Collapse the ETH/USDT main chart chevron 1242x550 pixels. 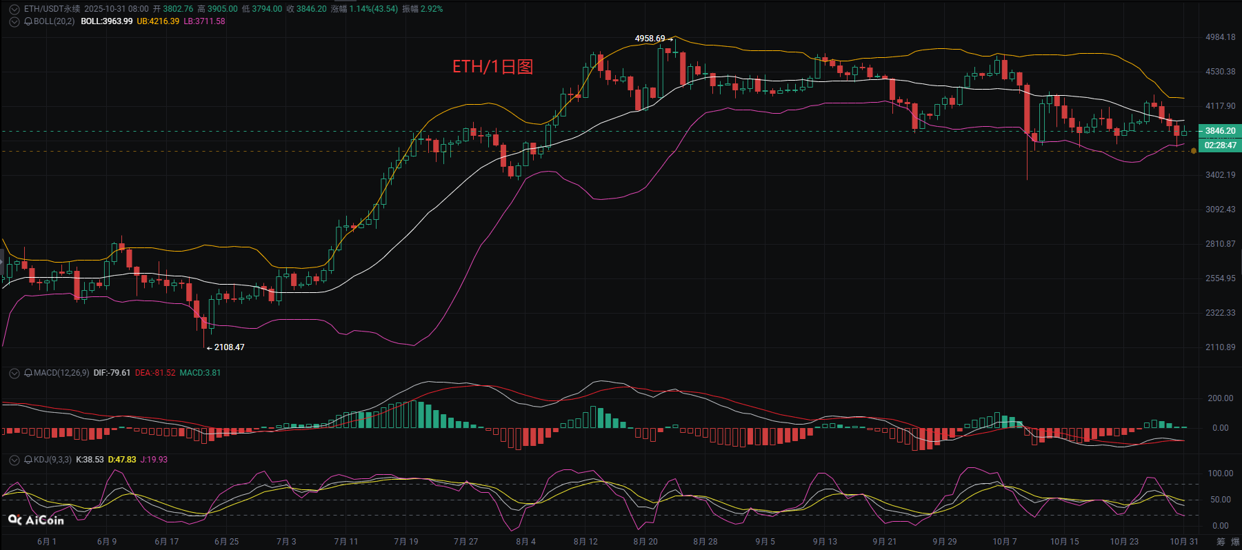[14, 9]
